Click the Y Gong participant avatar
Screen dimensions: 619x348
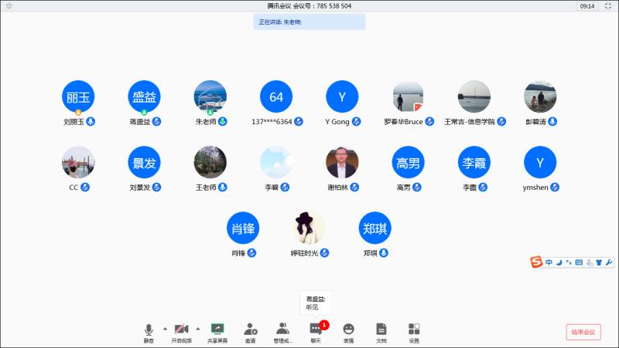pyautogui.click(x=342, y=97)
